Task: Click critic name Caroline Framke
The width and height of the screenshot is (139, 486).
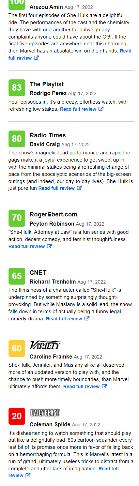Action: tap(51, 356)
